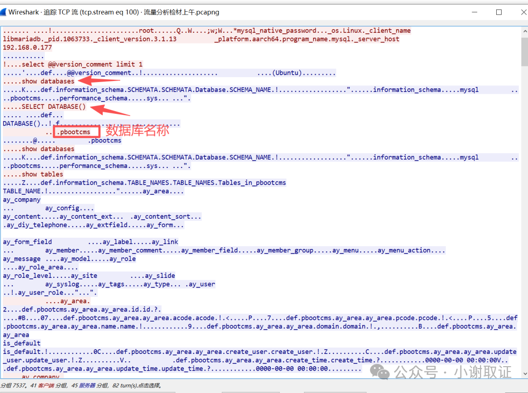
Task: Click the "分组 7537" status text
Action: point(12,385)
